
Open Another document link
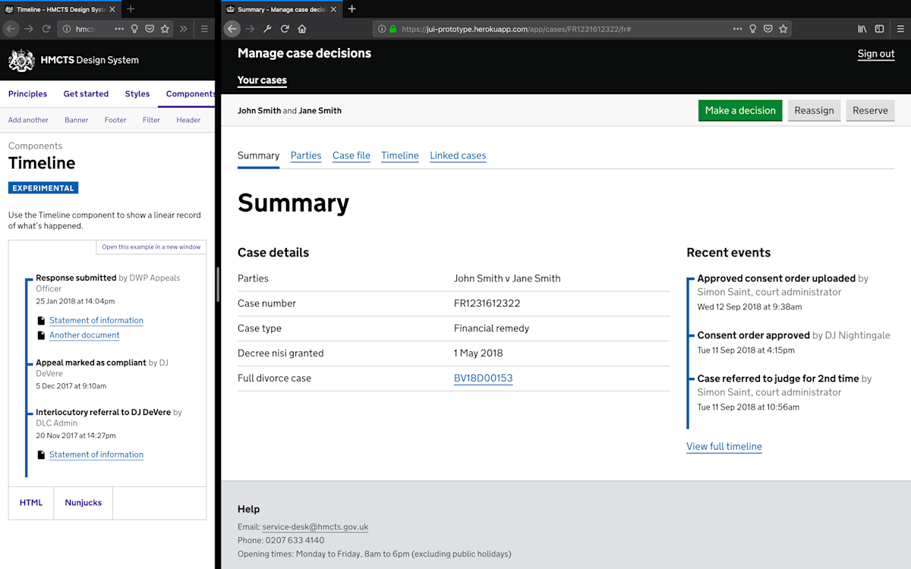tap(84, 335)
